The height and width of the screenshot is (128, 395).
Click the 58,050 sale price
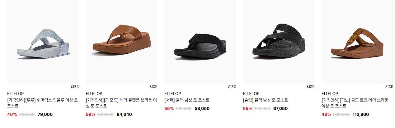(x=202, y=108)
